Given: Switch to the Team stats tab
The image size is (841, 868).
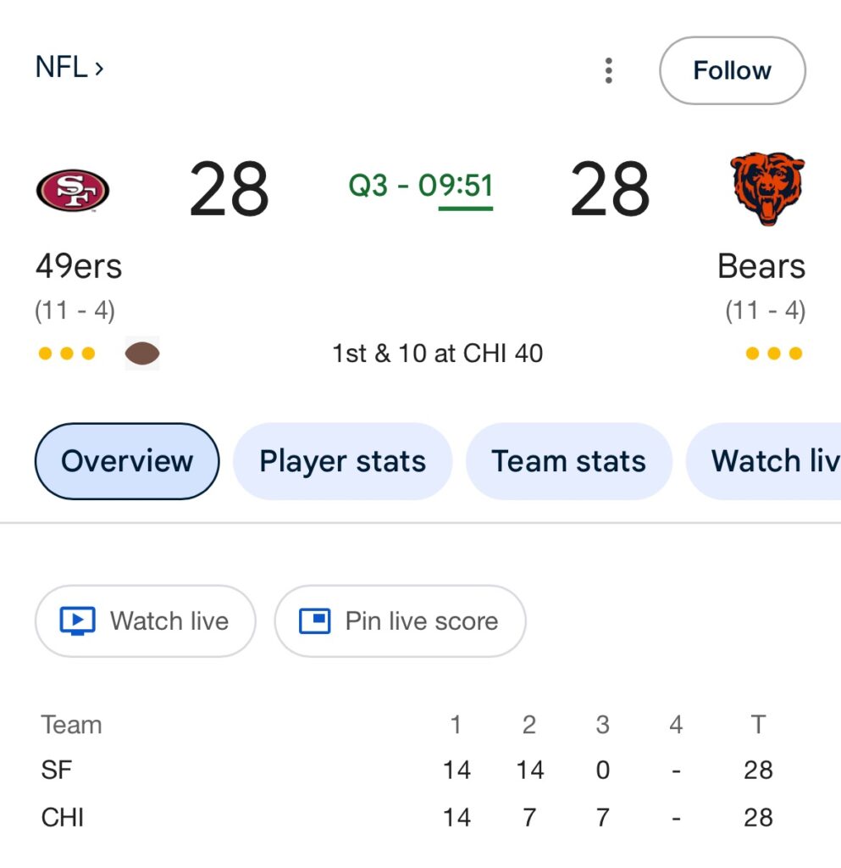Looking at the screenshot, I should coord(568,461).
